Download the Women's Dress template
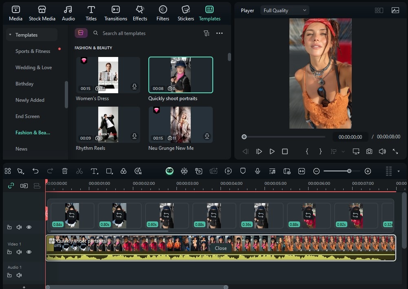 (134, 86)
